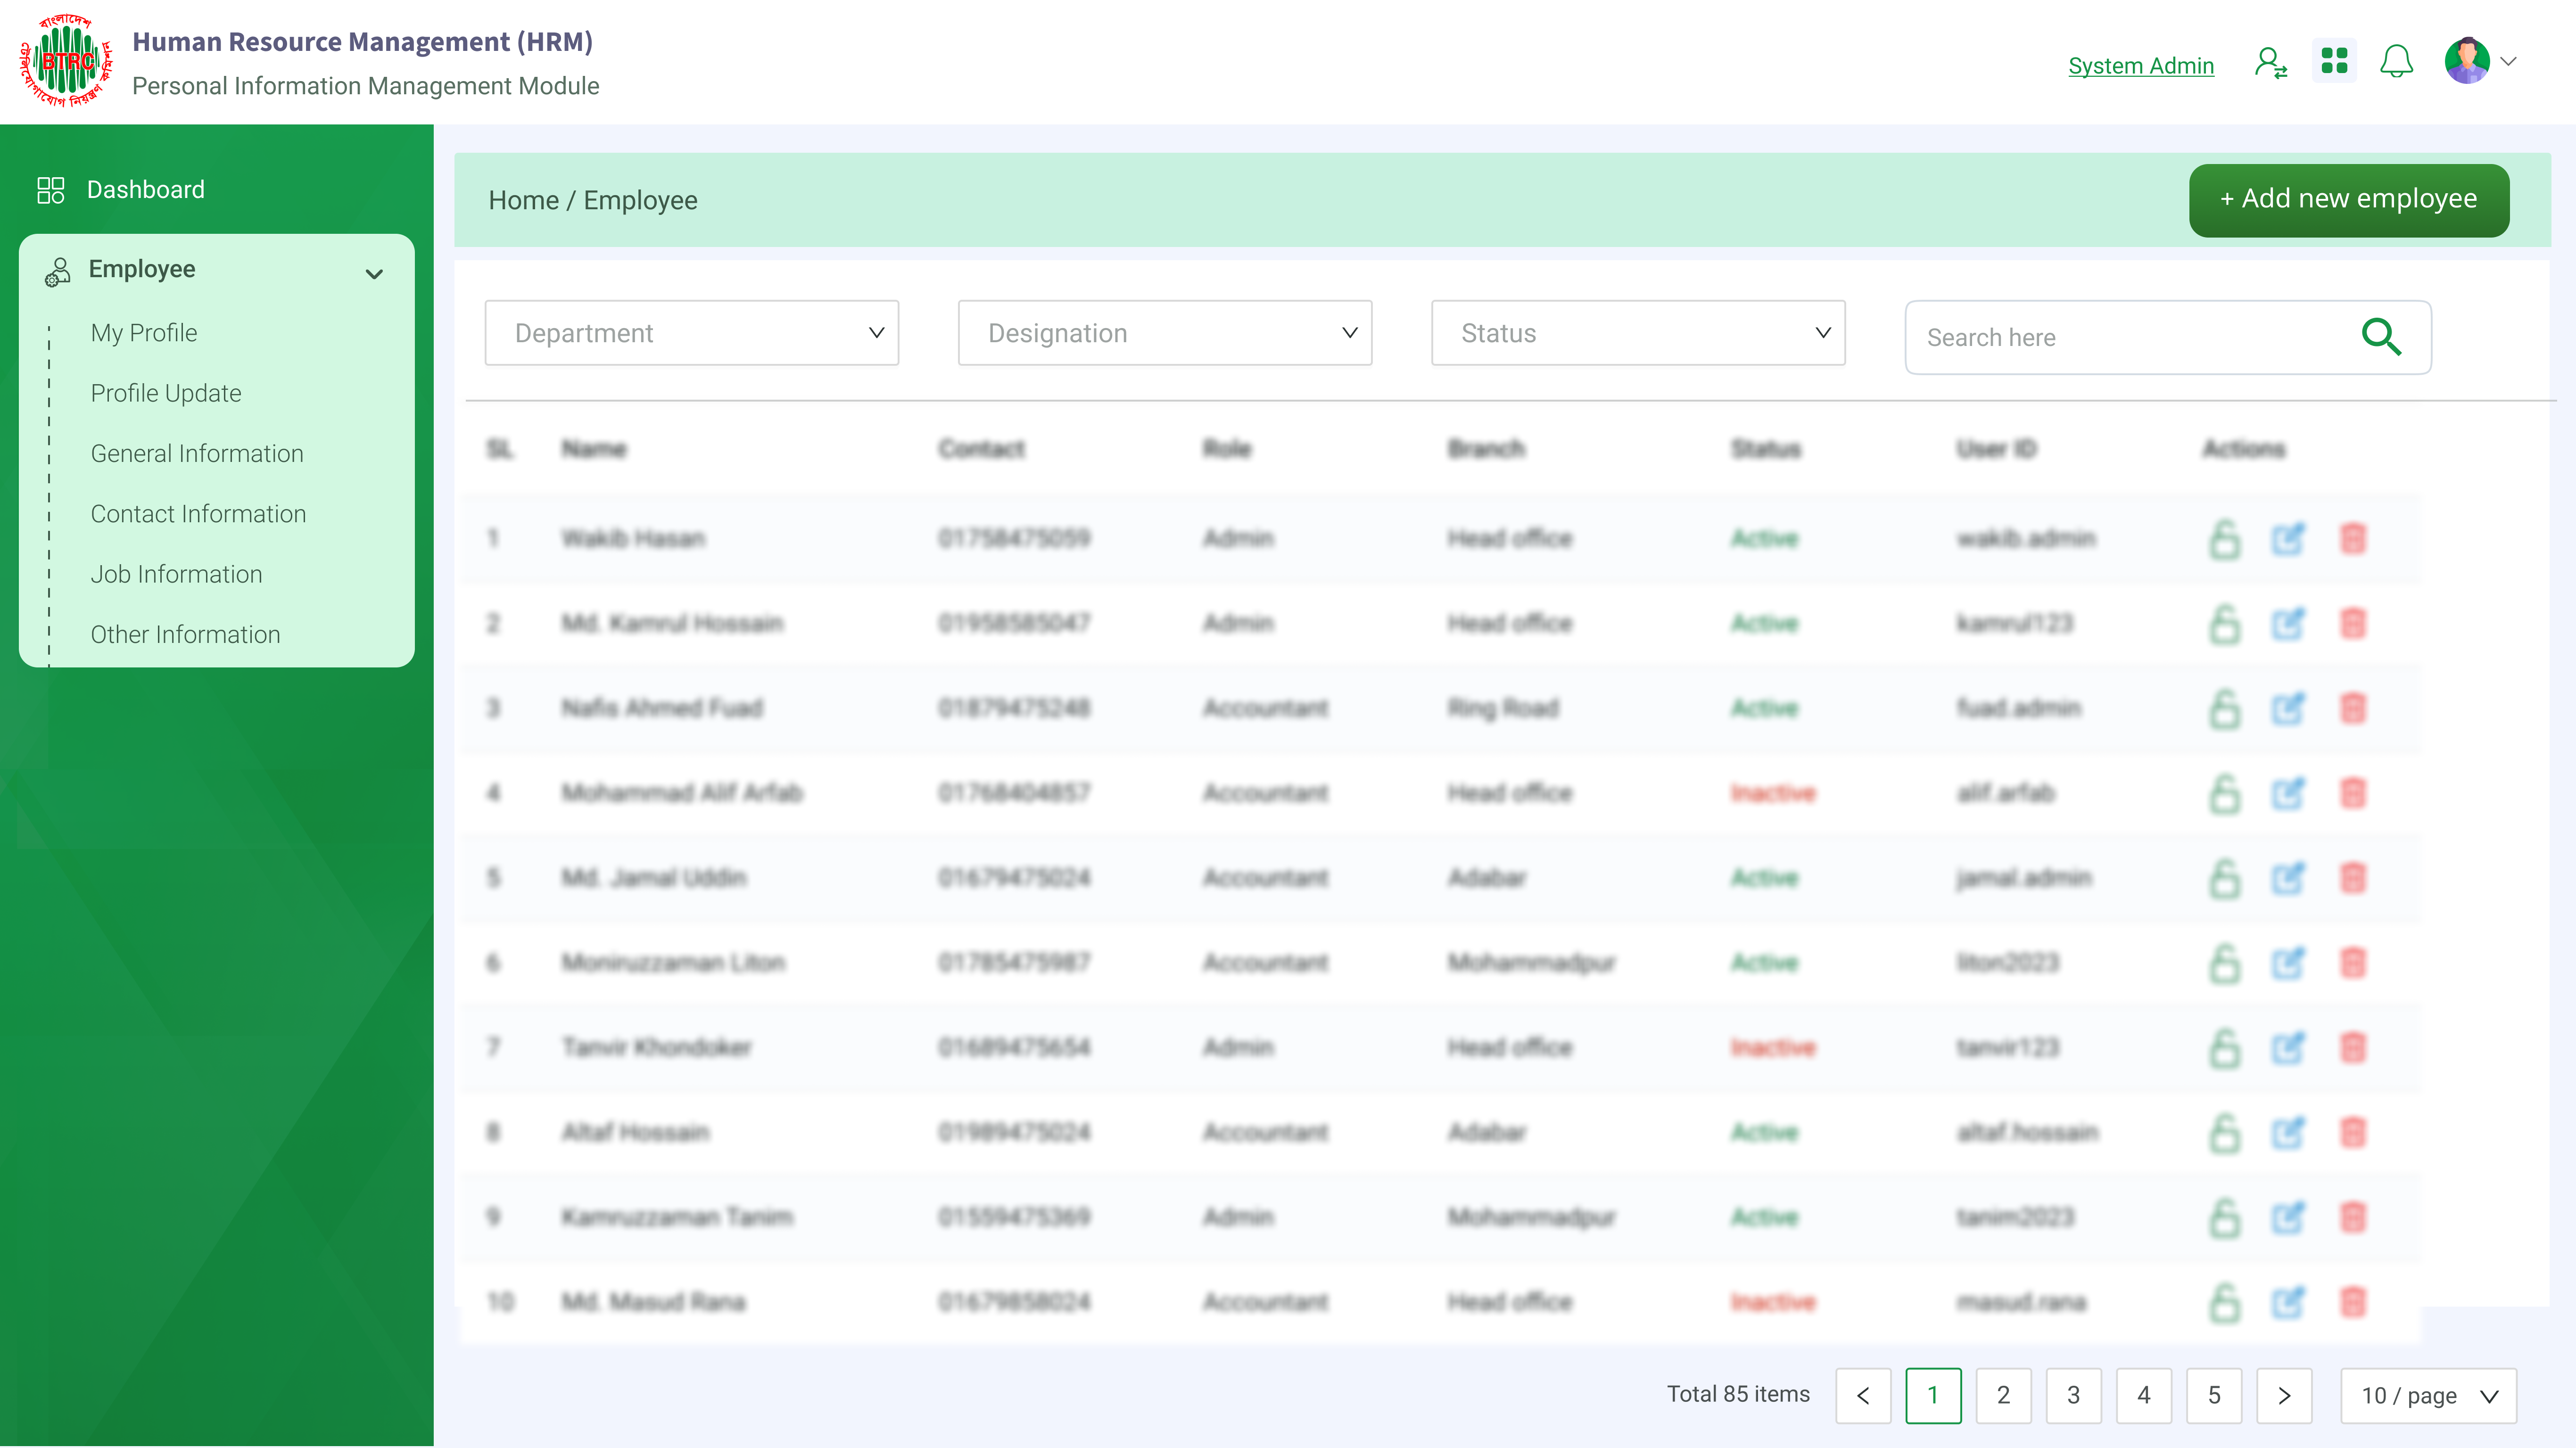
Task: Click the lock icon for row 10
Action: point(2224,1303)
